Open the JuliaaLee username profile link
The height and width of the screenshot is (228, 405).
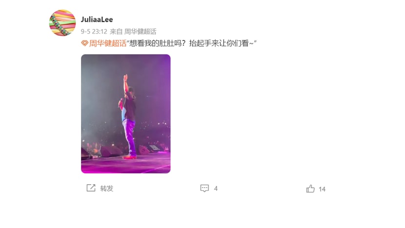pyautogui.click(x=97, y=19)
